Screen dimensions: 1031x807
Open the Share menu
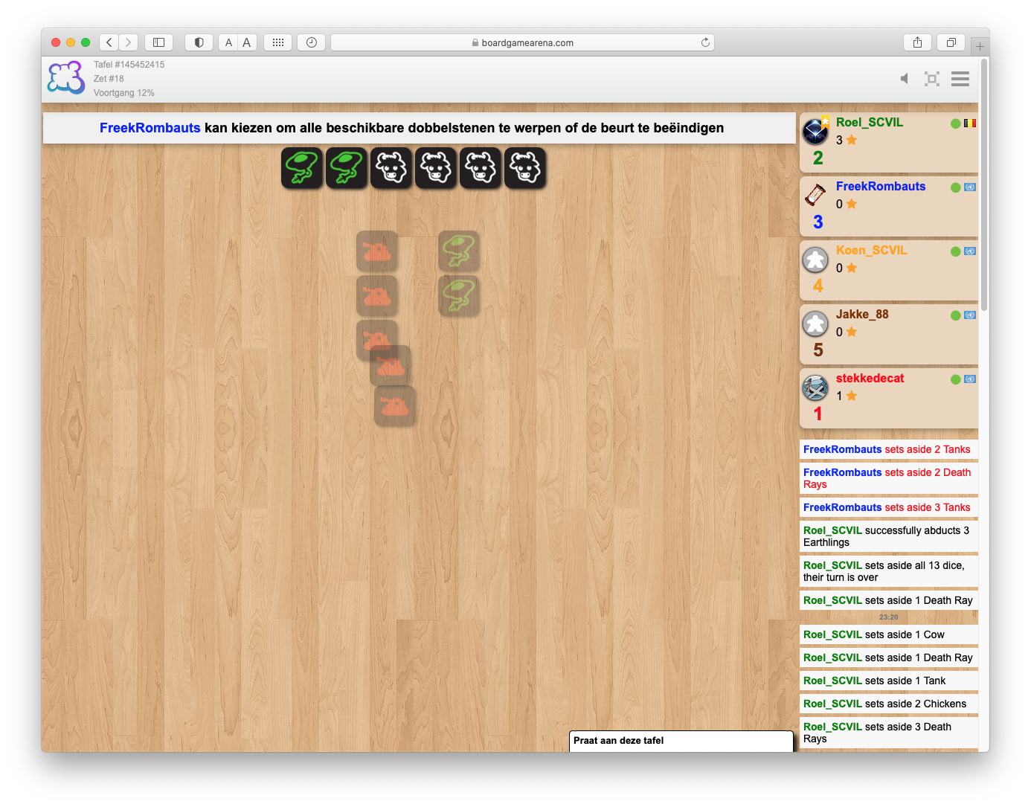(917, 42)
